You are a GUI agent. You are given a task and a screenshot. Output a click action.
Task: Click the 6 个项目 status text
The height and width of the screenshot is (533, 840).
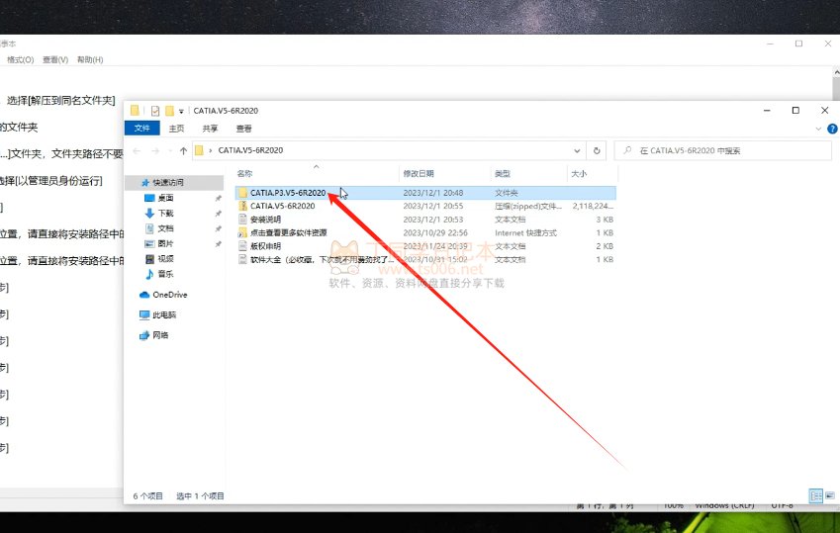coord(147,496)
